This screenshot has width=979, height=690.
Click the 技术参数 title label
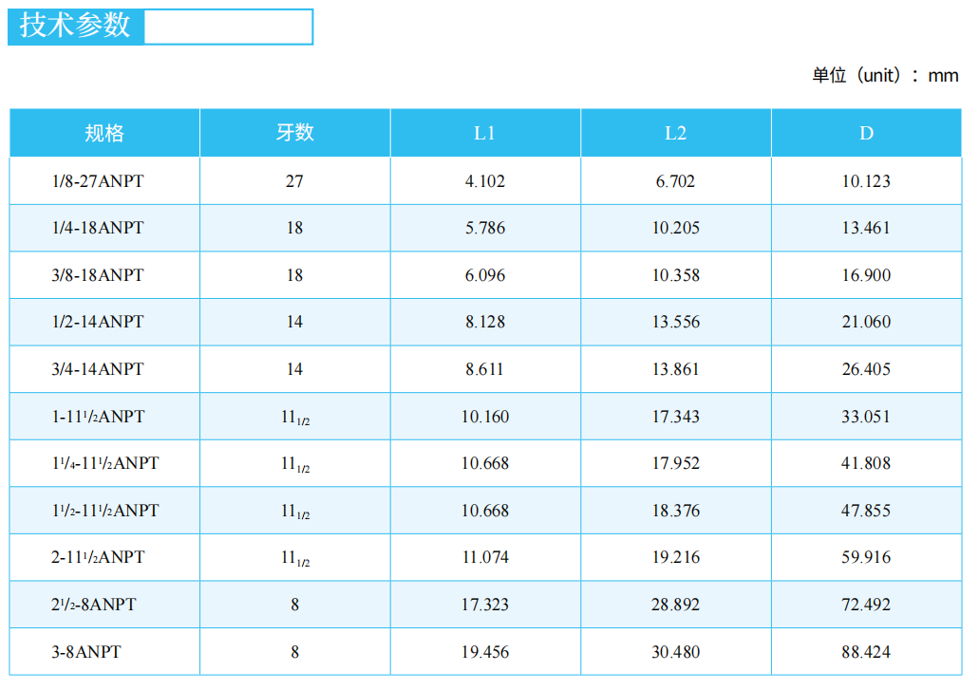(76, 27)
